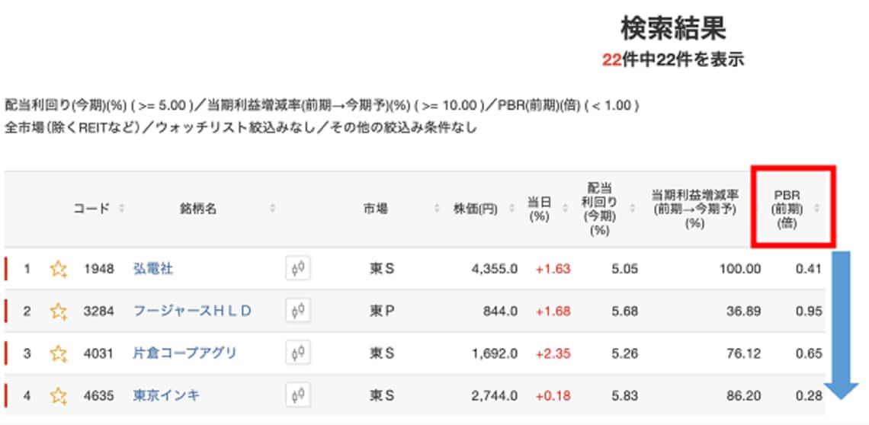Image resolution: width=869 pixels, height=425 pixels.
Task: Sort table by コード column arrows
Action: (121, 209)
